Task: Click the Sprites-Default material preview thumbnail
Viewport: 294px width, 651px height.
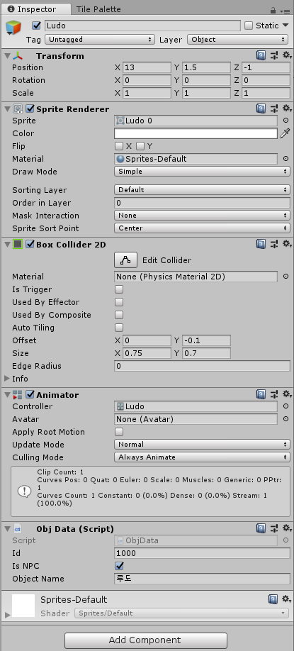Action: pyautogui.click(x=23, y=606)
